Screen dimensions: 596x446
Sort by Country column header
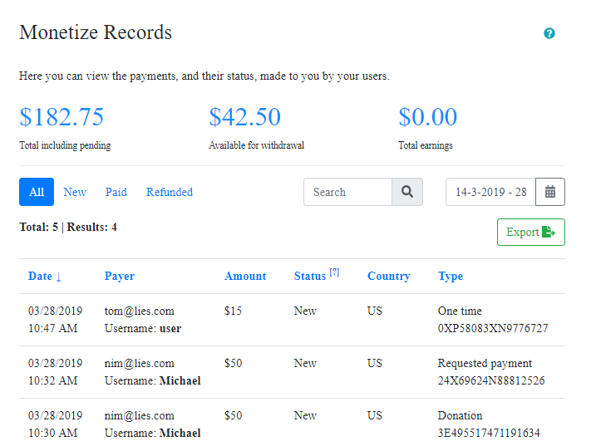[389, 277]
